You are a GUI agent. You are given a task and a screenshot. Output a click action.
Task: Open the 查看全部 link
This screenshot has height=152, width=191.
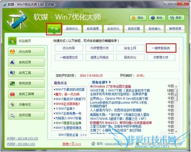tap(101, 82)
